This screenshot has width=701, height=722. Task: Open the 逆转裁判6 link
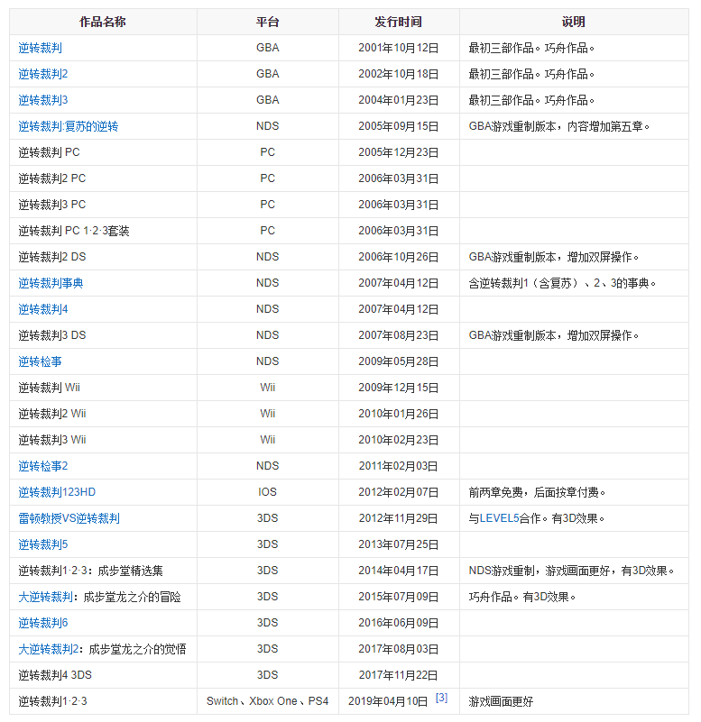tap(43, 623)
